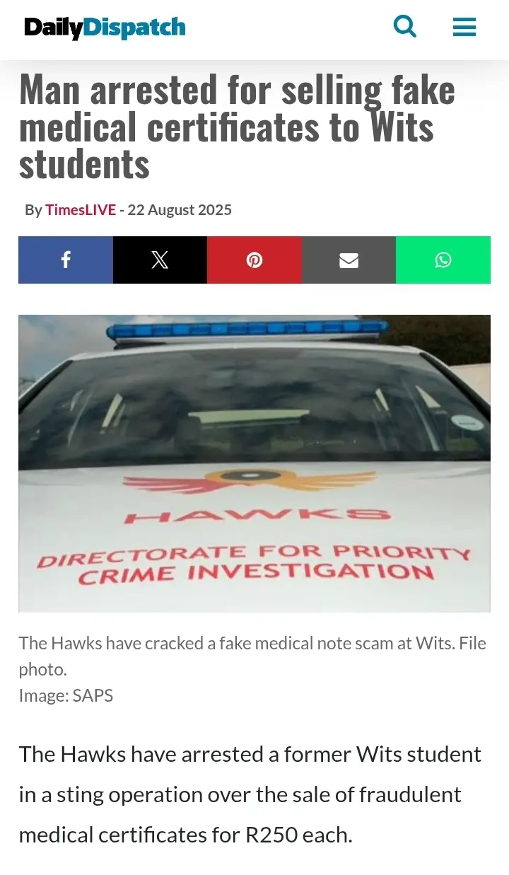The width and height of the screenshot is (509, 875).
Task: Share the article on WhatsApp
Action: 443,260
